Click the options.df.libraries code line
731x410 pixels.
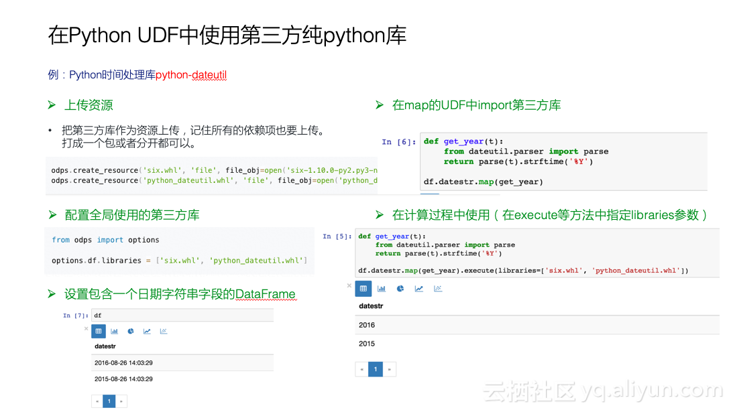point(180,261)
